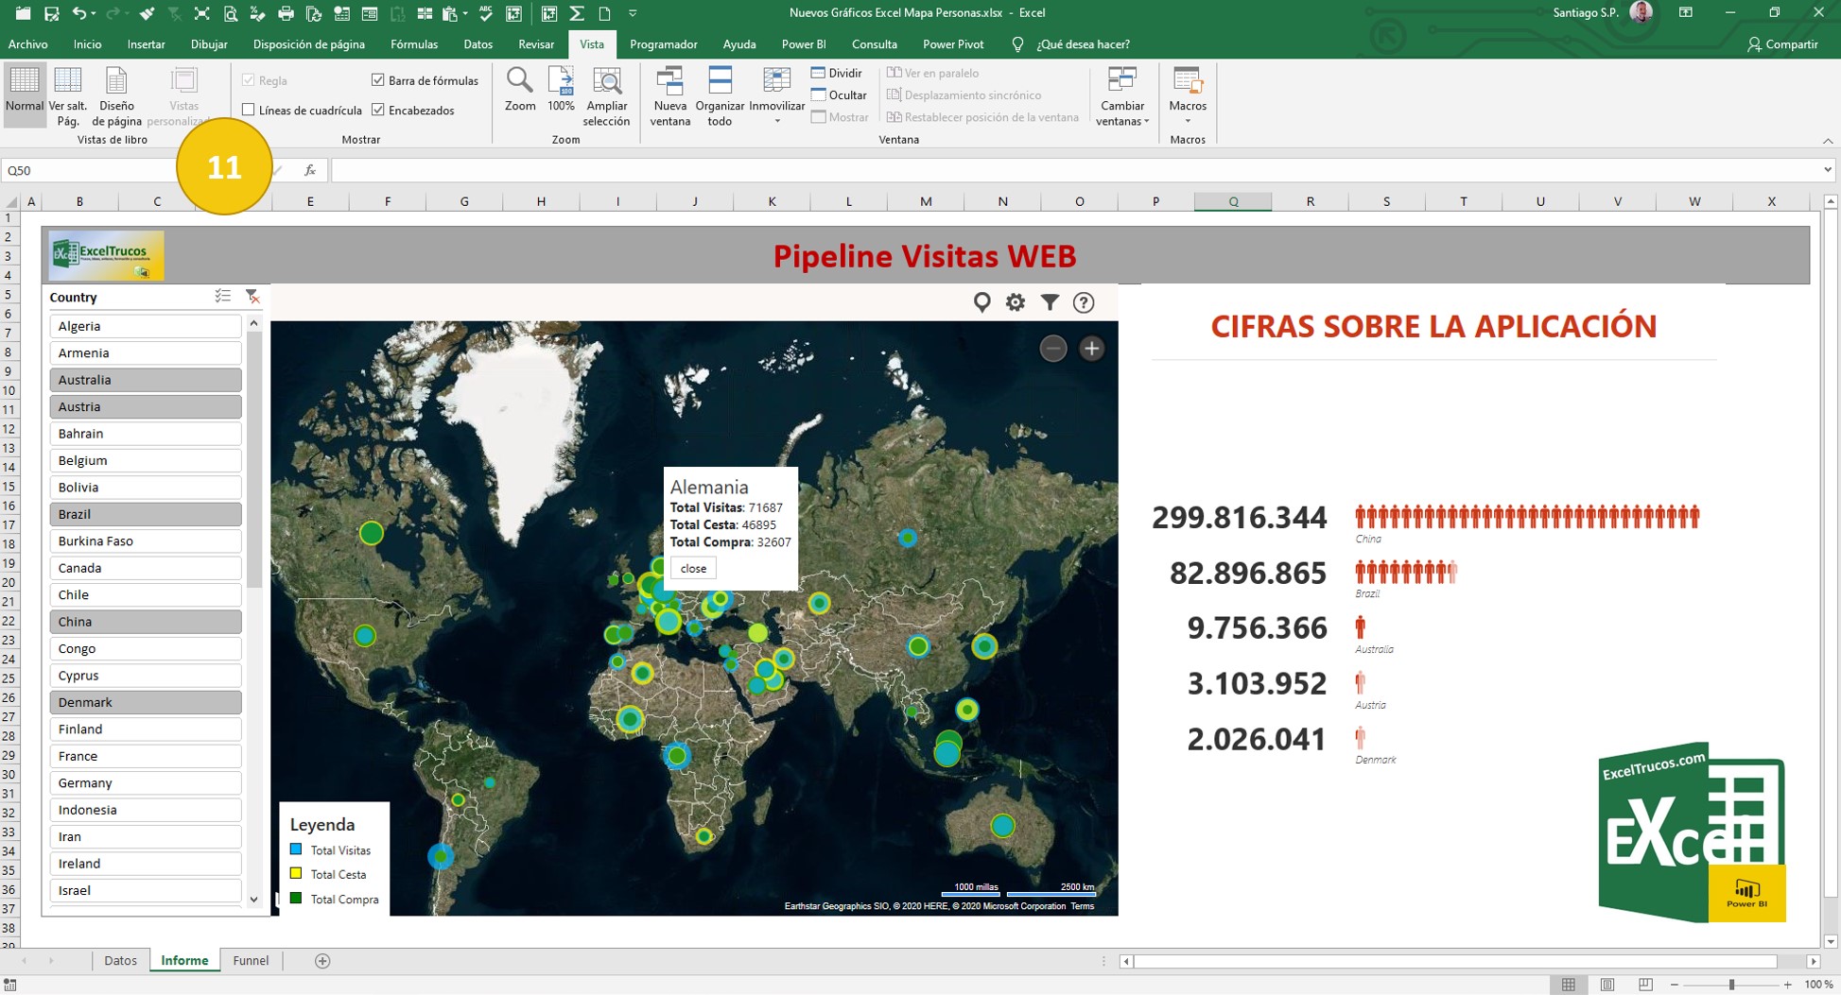The image size is (1841, 995).
Task: Select the Funnel sheet tab
Action: pyautogui.click(x=250, y=960)
